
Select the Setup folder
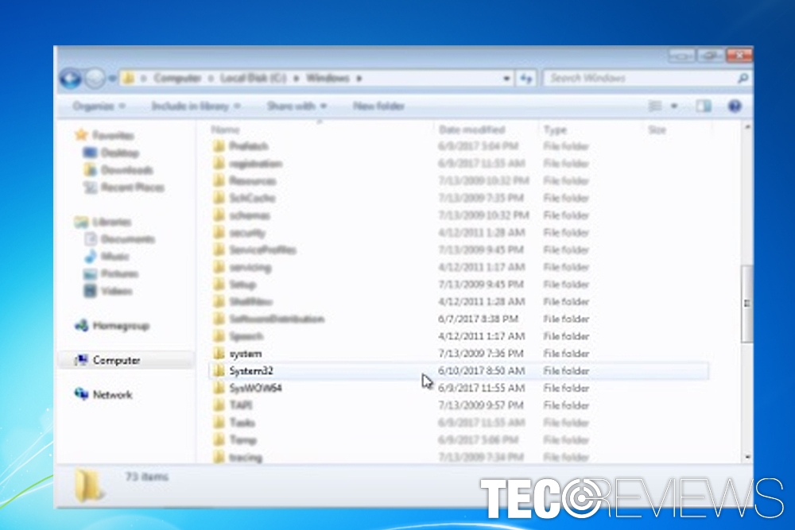(242, 284)
